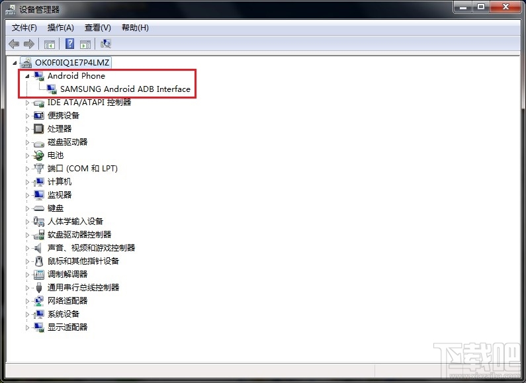Expand the 网络适配器 node
526x383 pixels.
27,301
